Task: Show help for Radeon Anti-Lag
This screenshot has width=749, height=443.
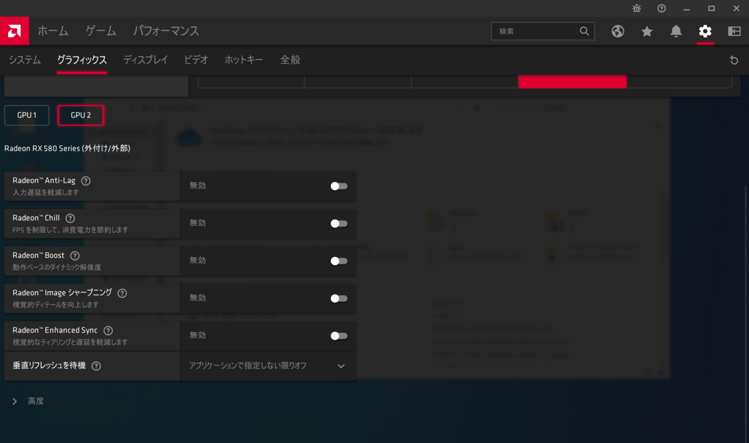Action: (86, 181)
